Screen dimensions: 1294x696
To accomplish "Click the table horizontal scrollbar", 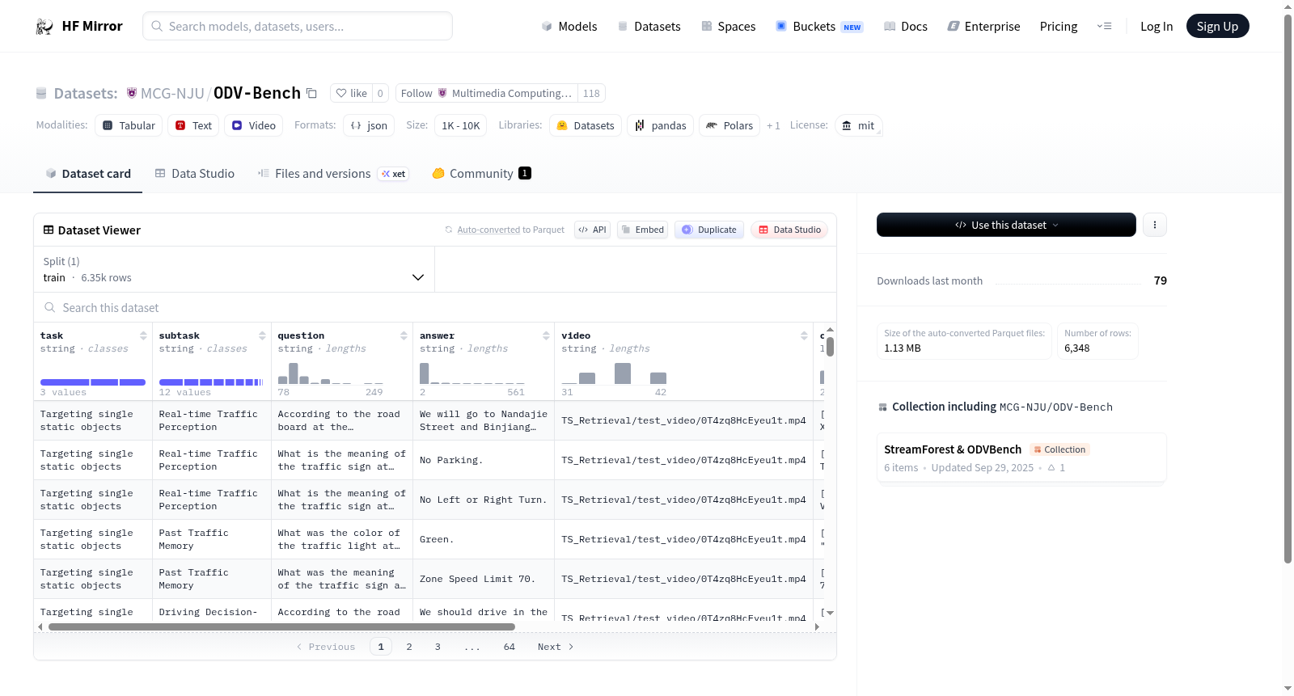I will 281,626.
